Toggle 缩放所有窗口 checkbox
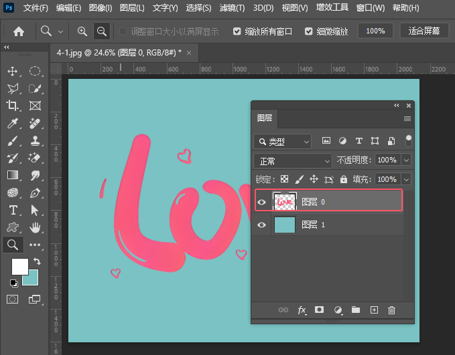Image resolution: width=455 pixels, height=355 pixels. [237, 31]
